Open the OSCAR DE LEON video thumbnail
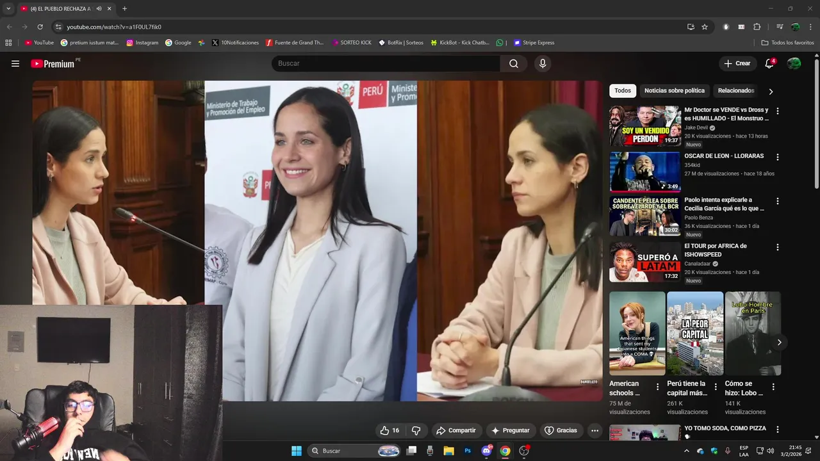 (x=645, y=172)
